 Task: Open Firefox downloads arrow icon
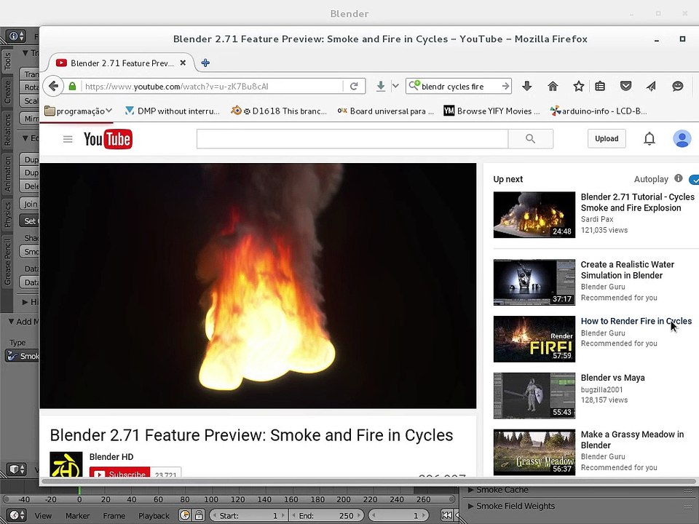(526, 86)
